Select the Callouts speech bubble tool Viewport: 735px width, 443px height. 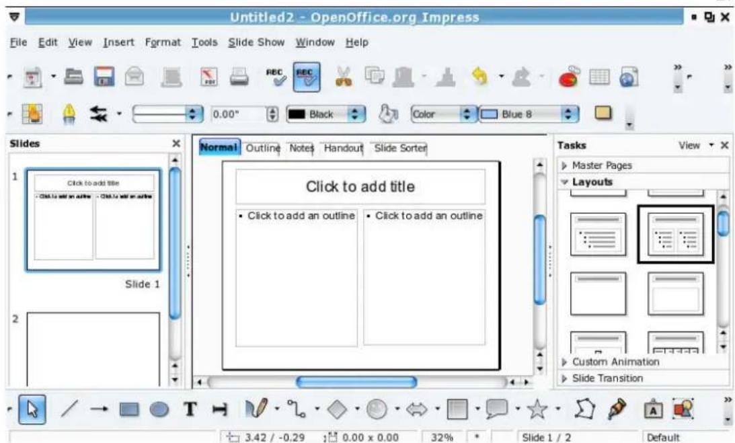497,409
